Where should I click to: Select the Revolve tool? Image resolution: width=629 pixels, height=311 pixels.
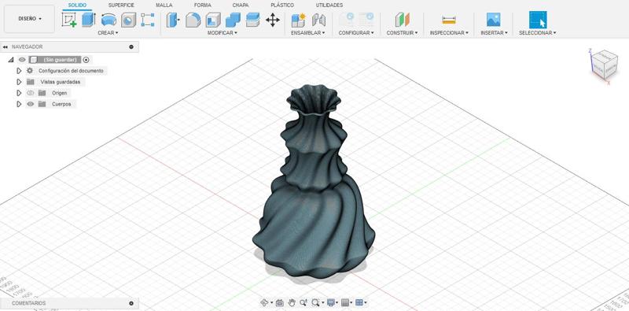[109, 20]
